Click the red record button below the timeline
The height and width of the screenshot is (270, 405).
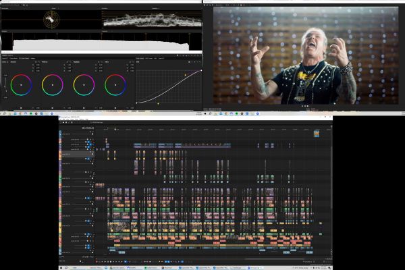click(97, 261)
